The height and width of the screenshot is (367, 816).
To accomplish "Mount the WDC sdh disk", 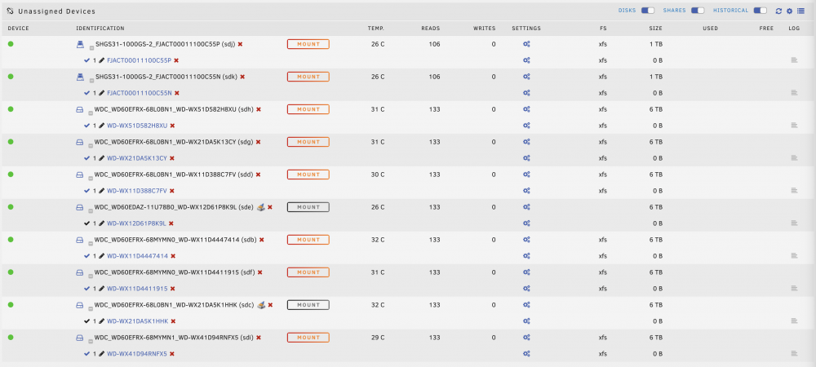I will point(308,109).
